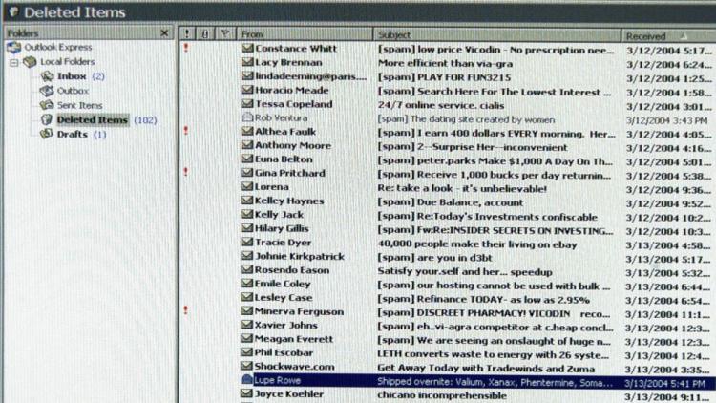
Task: Collapse the Local Folders tree node
Action: (x=15, y=62)
